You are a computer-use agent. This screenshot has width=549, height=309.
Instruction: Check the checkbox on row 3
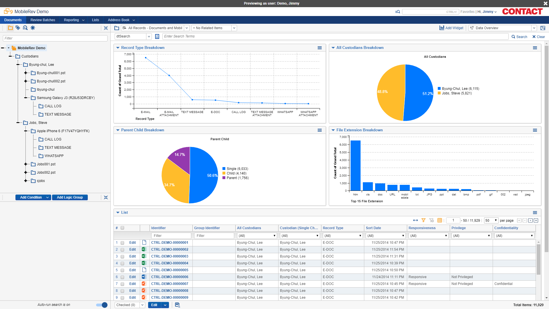pyautogui.click(x=122, y=256)
